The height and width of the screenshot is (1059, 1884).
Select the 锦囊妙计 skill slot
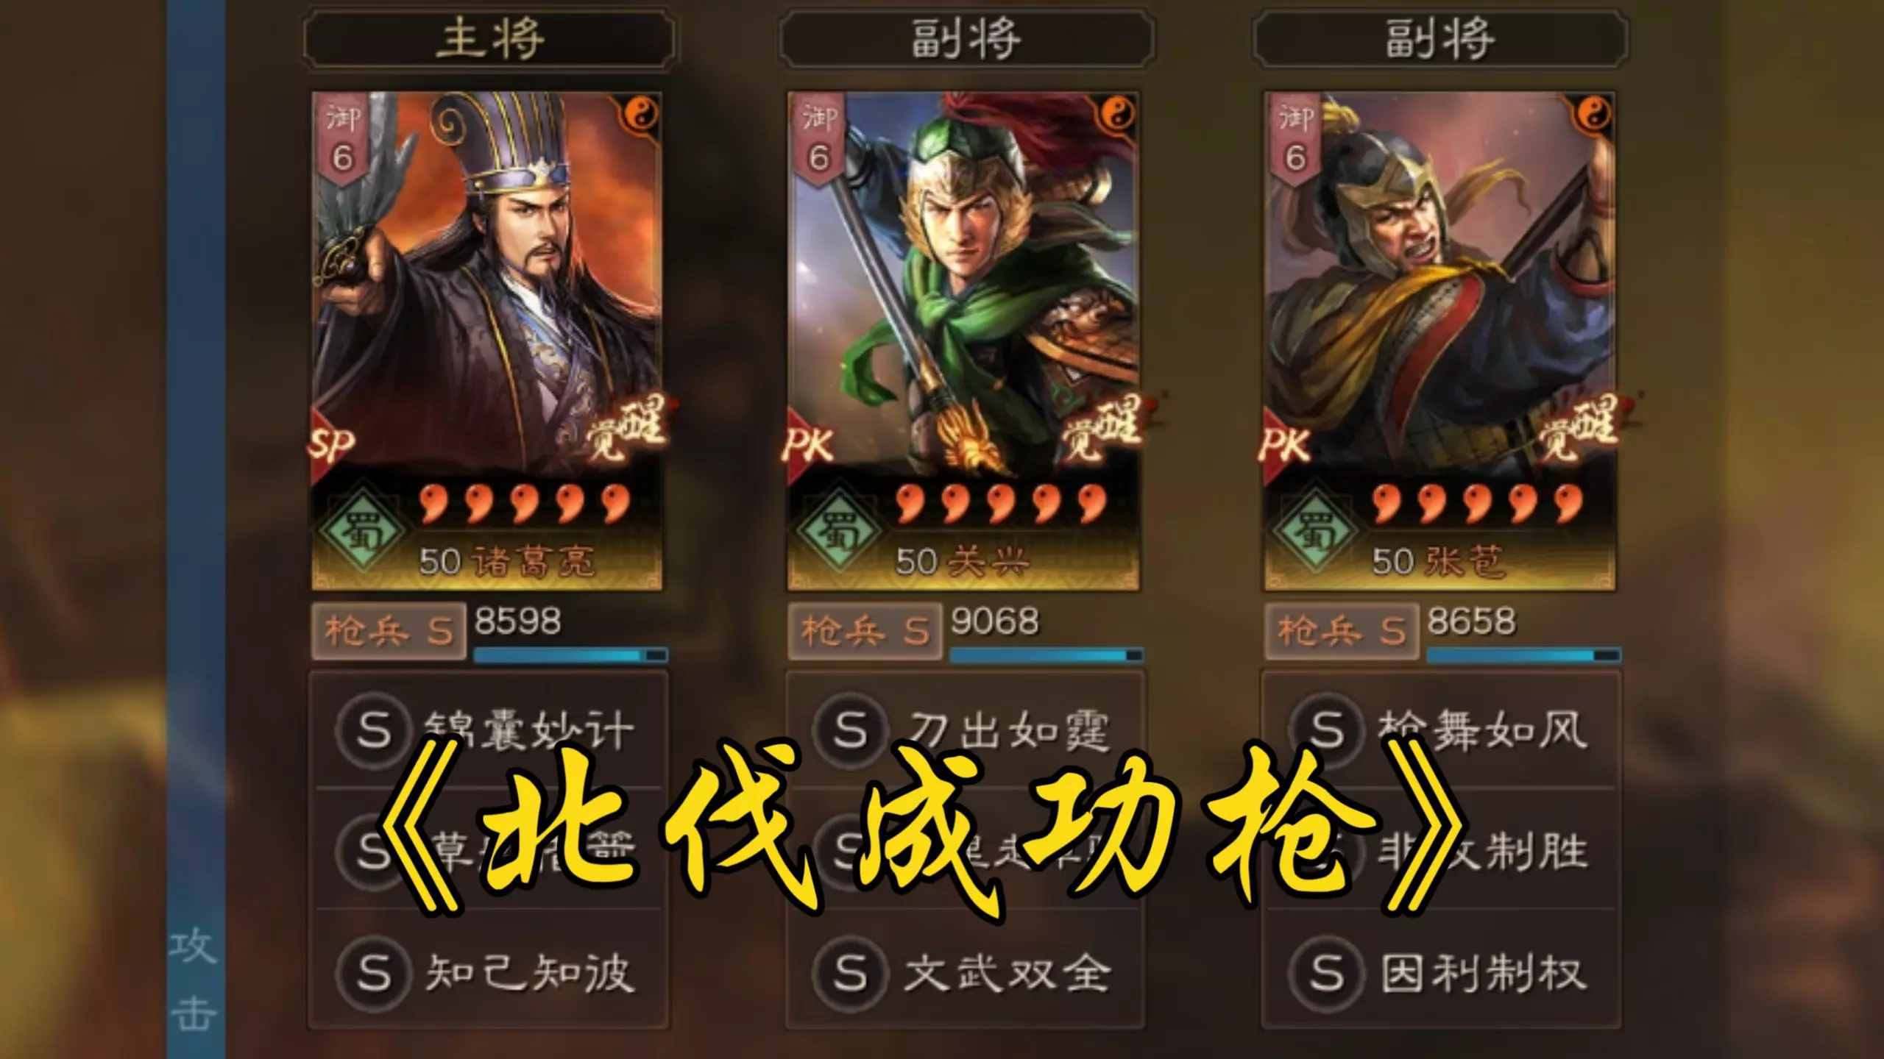(489, 730)
